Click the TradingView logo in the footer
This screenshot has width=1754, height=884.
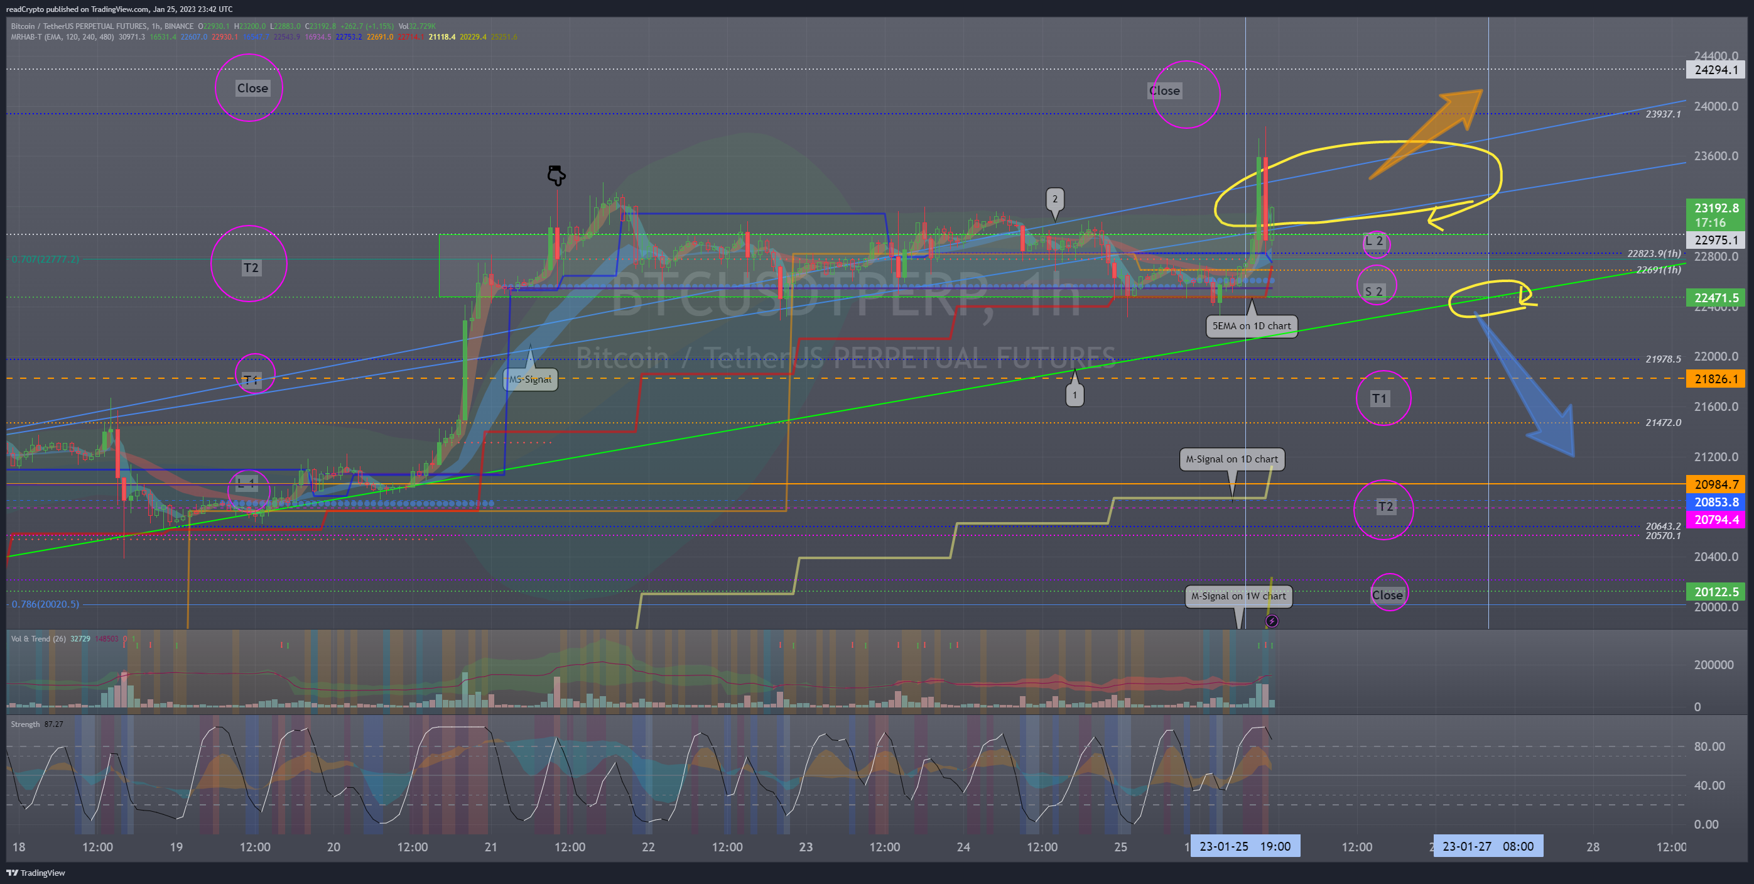point(35,873)
